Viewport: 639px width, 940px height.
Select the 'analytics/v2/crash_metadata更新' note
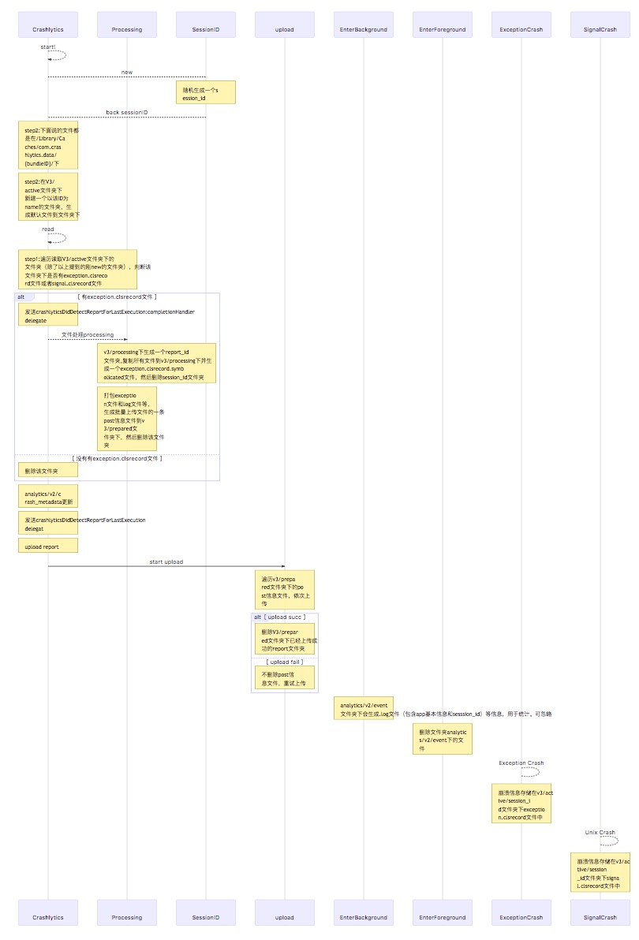[48, 496]
